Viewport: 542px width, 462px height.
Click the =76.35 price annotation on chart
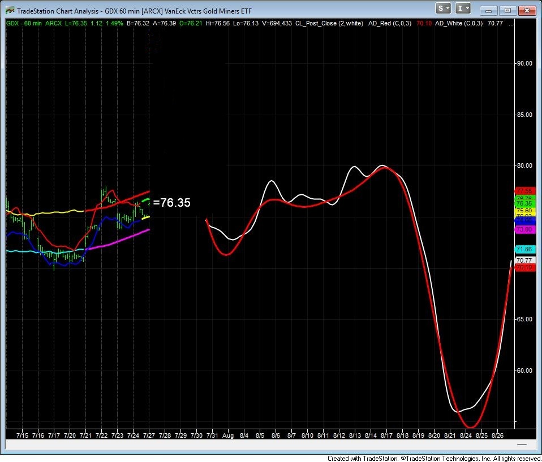[x=172, y=203]
